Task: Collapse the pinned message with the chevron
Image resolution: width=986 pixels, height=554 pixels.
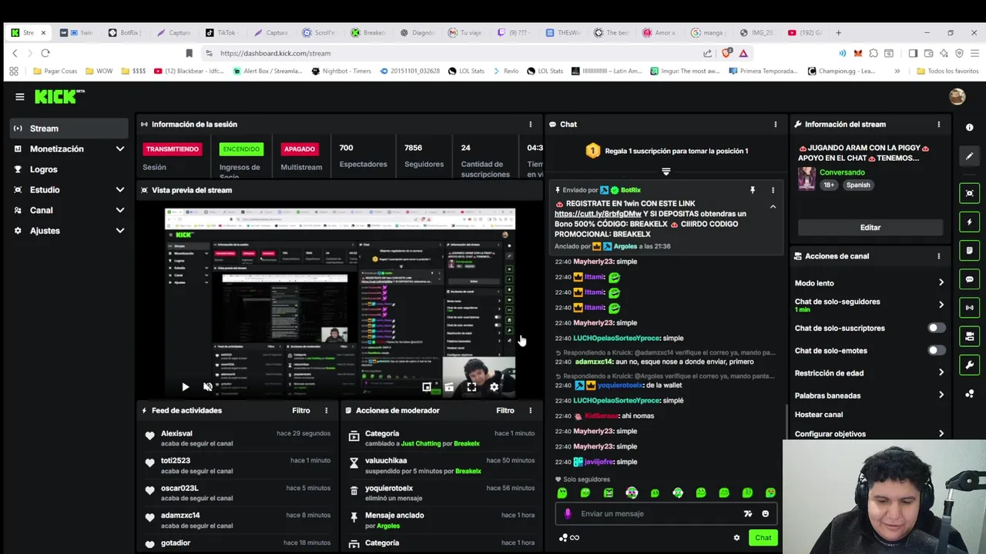Action: [x=773, y=206]
